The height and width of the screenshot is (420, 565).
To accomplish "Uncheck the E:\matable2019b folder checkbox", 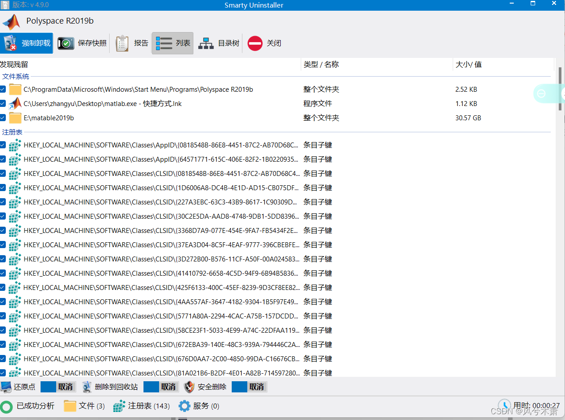I will click(3, 118).
